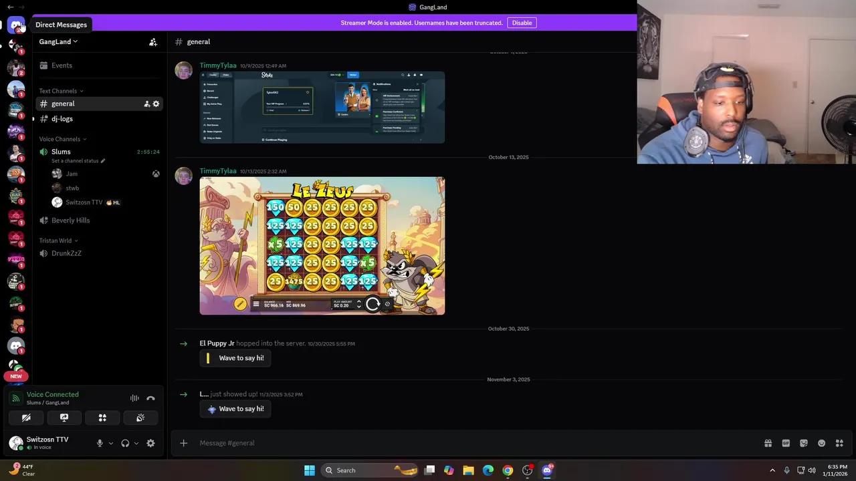Open the Le Zeus slot image
Image resolution: width=856 pixels, height=481 pixels.
322,246
